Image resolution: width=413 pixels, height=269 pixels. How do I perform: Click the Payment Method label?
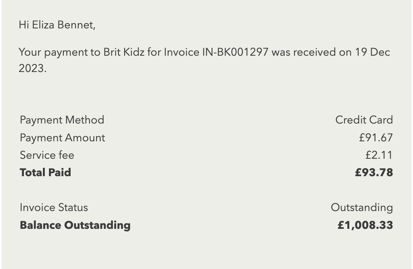pyautogui.click(x=62, y=120)
